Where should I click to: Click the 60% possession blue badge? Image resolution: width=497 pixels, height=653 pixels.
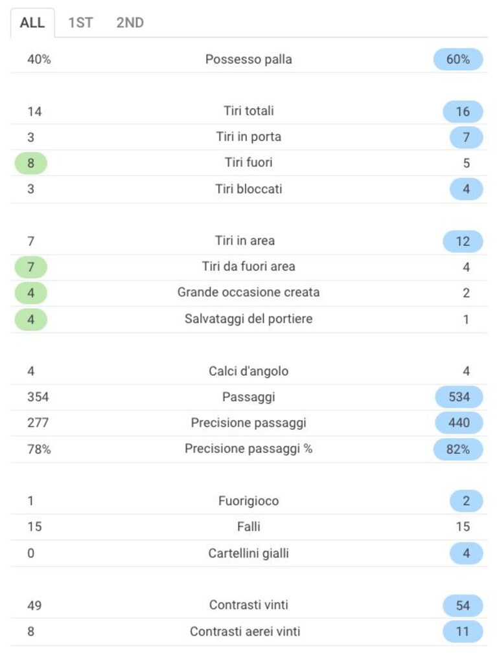(458, 59)
